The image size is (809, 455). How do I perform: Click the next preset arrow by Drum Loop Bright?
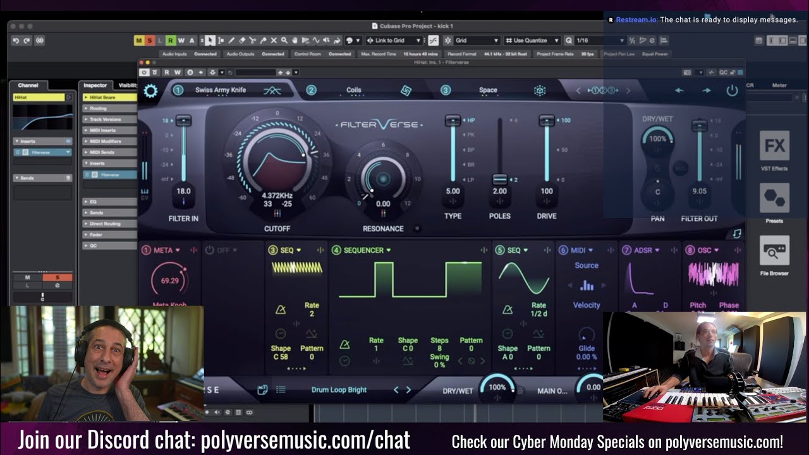click(408, 390)
